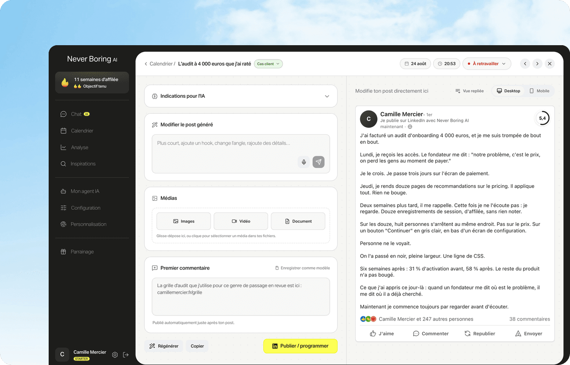Save comment via Enregistrer comme modèle
The width and height of the screenshot is (570, 365).
click(x=302, y=268)
